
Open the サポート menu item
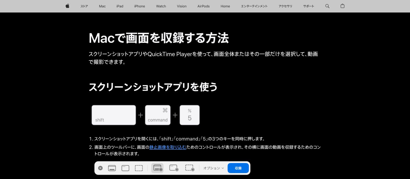click(309, 6)
